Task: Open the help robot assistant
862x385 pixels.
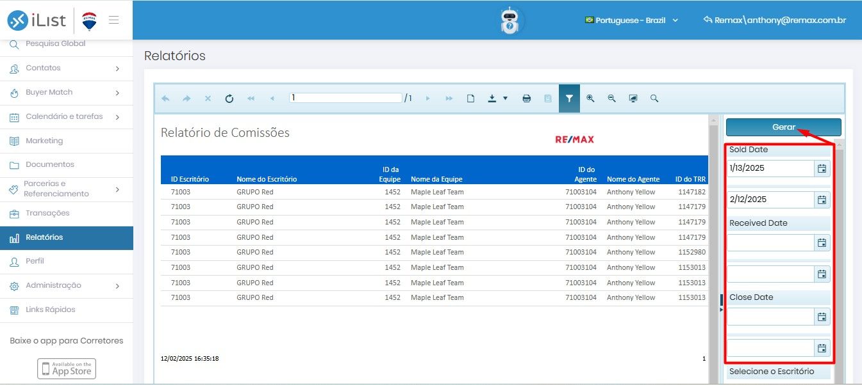Action: [510, 20]
